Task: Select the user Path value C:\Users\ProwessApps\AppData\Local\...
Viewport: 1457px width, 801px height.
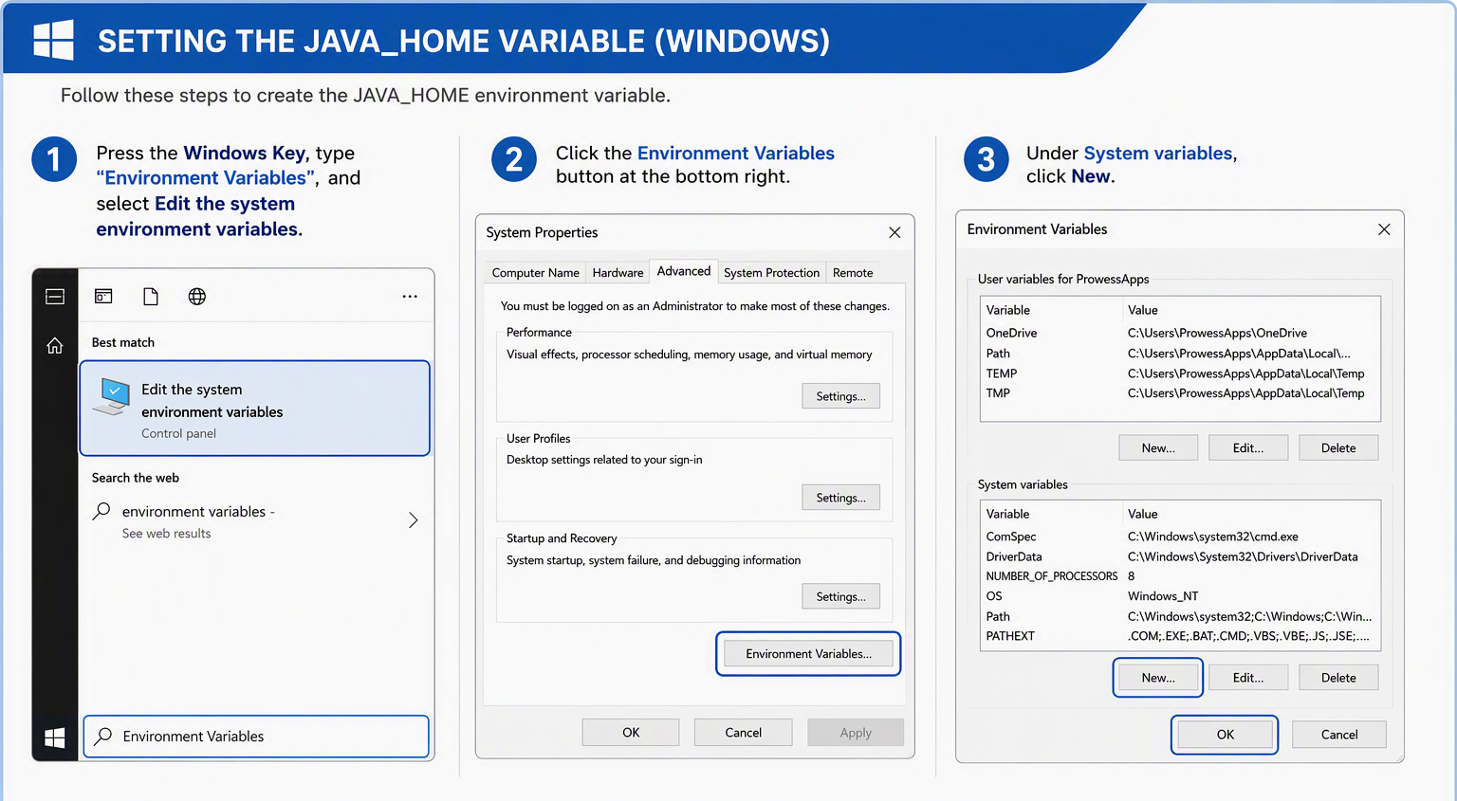Action: [1239, 354]
